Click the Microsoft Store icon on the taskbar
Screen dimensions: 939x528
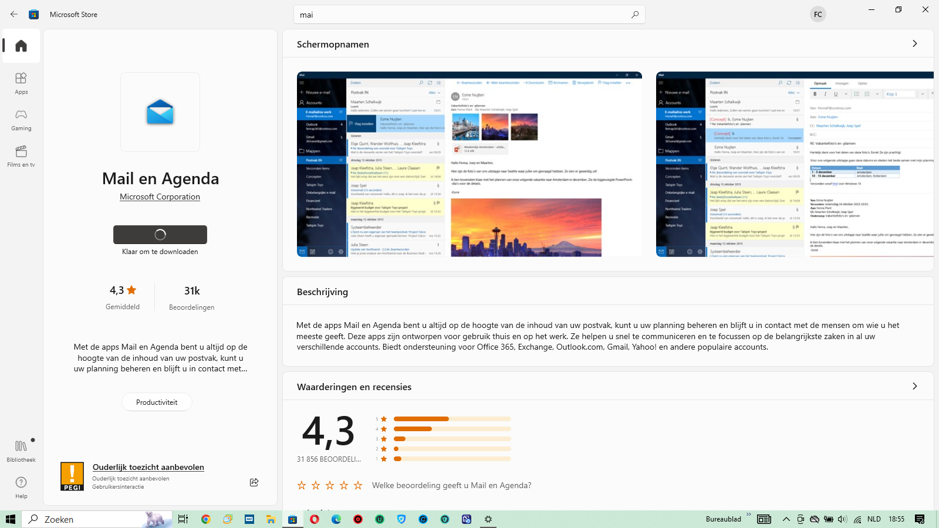292,519
